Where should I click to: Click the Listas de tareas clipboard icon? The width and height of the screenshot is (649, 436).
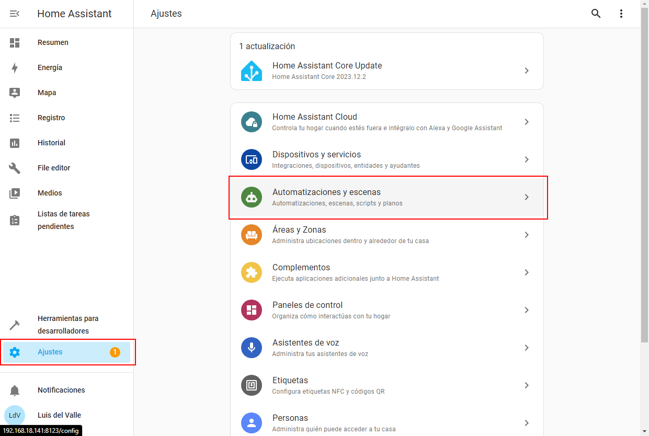pos(15,220)
